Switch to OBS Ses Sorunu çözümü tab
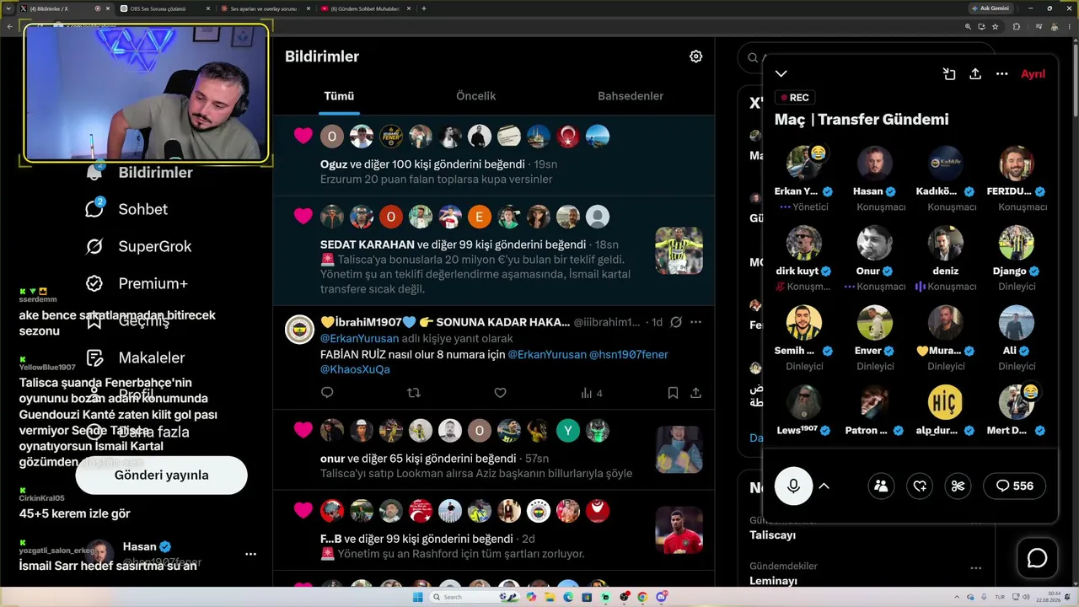1079x607 pixels. [164, 8]
